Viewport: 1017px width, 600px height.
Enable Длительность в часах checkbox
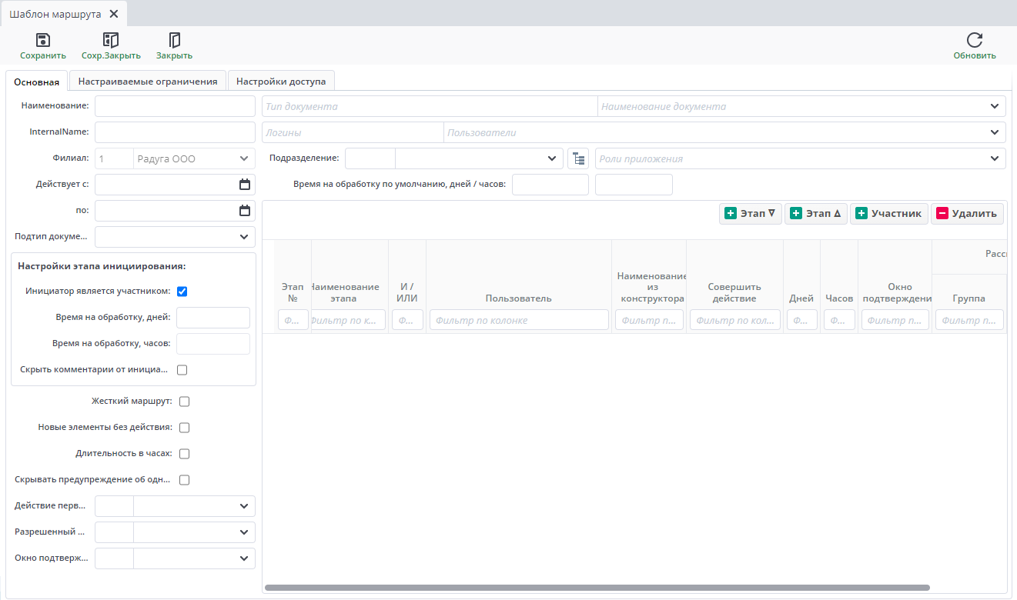click(184, 454)
